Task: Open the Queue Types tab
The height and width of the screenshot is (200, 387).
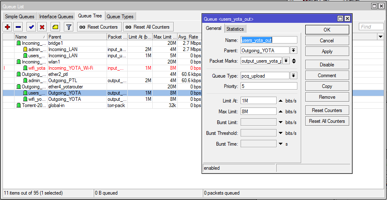Action: click(x=120, y=17)
